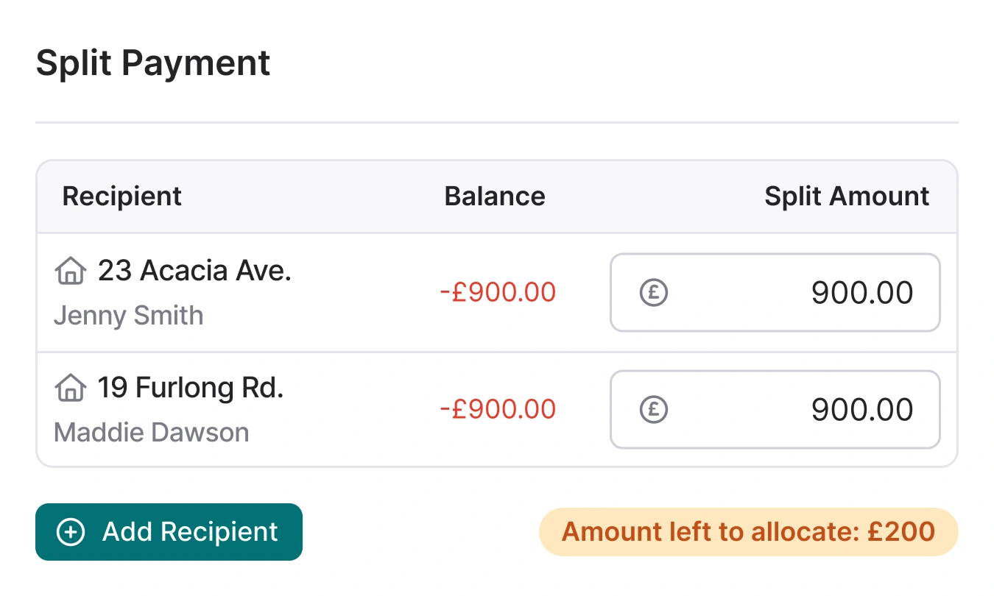Select the recipient row for Jenny Smith
Screen dimensions: 994x596
click(x=295, y=292)
